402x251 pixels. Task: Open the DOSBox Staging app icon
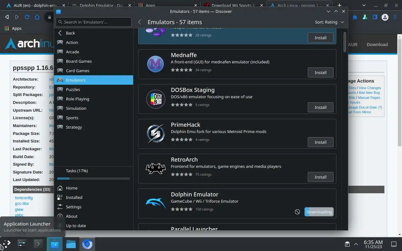point(155,99)
